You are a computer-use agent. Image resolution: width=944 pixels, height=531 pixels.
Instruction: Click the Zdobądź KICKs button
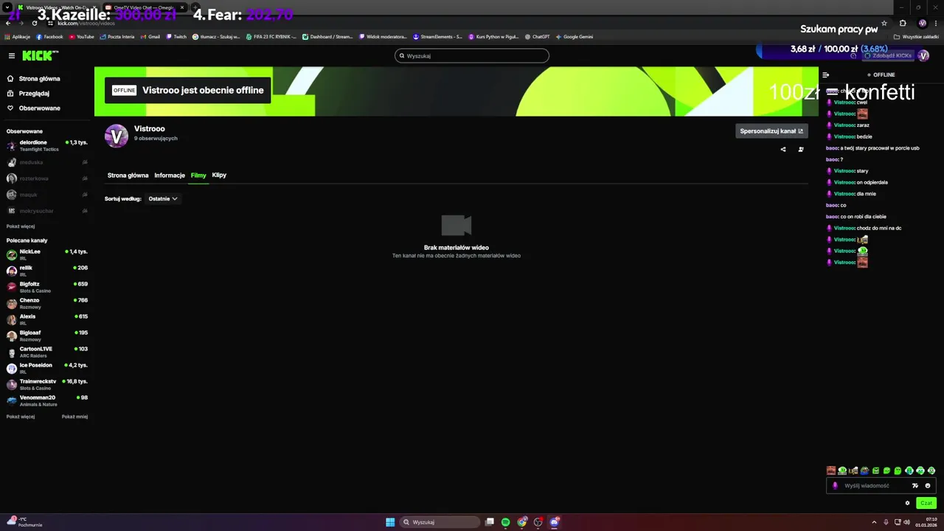(888, 56)
